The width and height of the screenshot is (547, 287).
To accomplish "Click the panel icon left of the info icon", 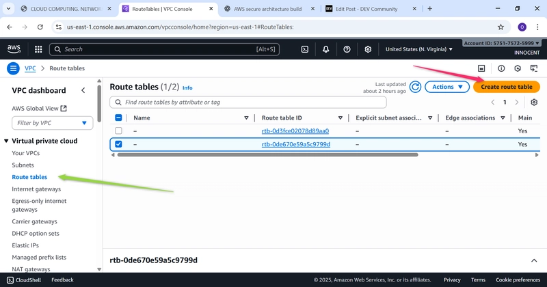I will coord(481,68).
